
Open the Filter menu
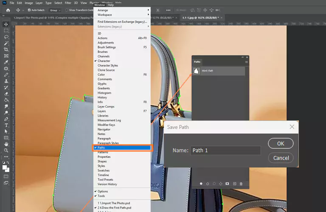tap(68, 3)
